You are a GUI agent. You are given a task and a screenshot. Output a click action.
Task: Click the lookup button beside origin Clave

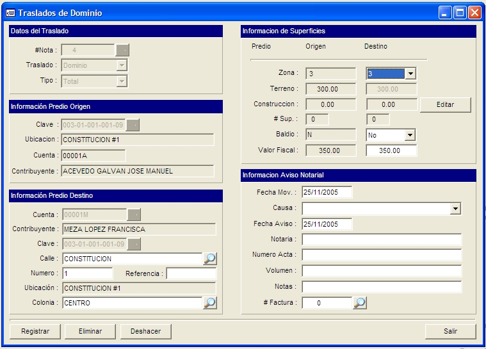click(x=134, y=125)
